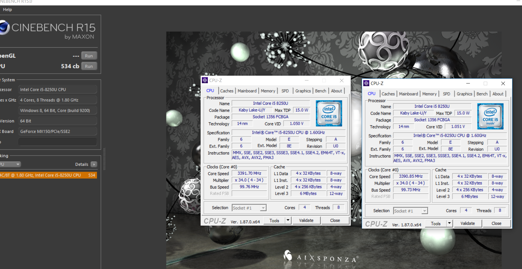Click Validate in right CPU-Z window
Image resolution: width=522 pixels, height=269 pixels.
pos(468,224)
